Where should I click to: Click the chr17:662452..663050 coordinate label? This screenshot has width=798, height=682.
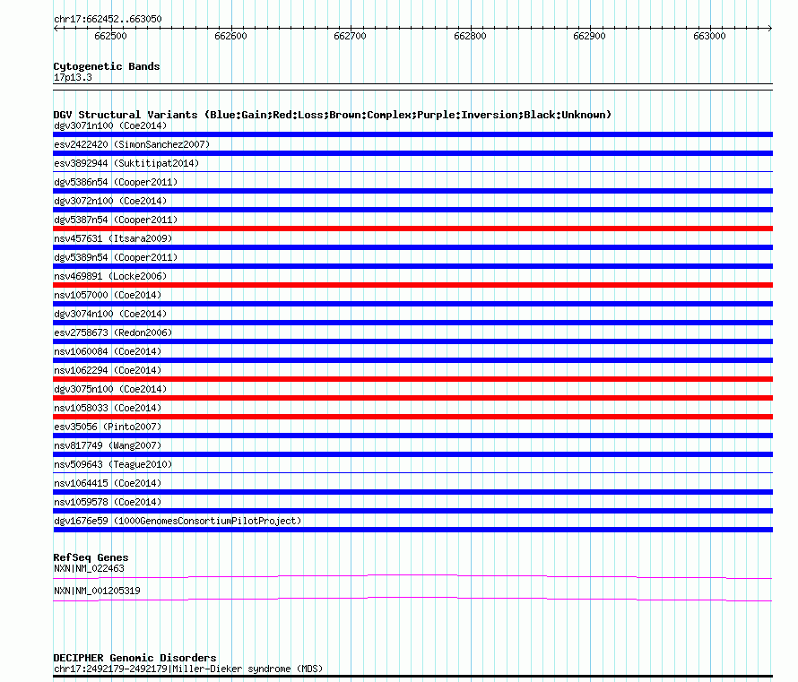[x=108, y=19]
